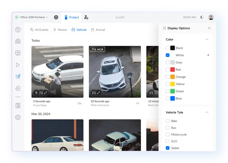228x163 pixels.
Task: Open the live view grid sidebar icon
Action: pos(18,53)
